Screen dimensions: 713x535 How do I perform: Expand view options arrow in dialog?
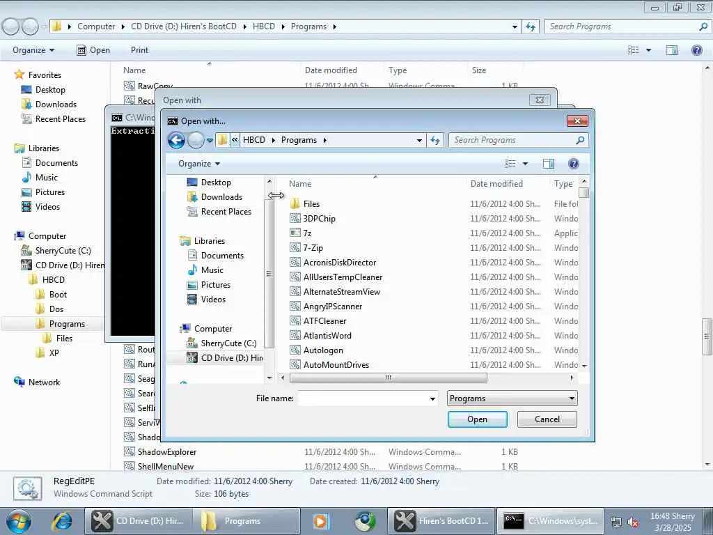pyautogui.click(x=525, y=164)
